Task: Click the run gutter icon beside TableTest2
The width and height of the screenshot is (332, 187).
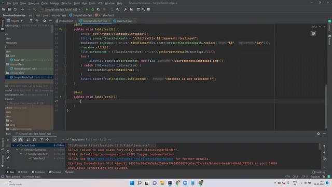Action: click(61, 29)
